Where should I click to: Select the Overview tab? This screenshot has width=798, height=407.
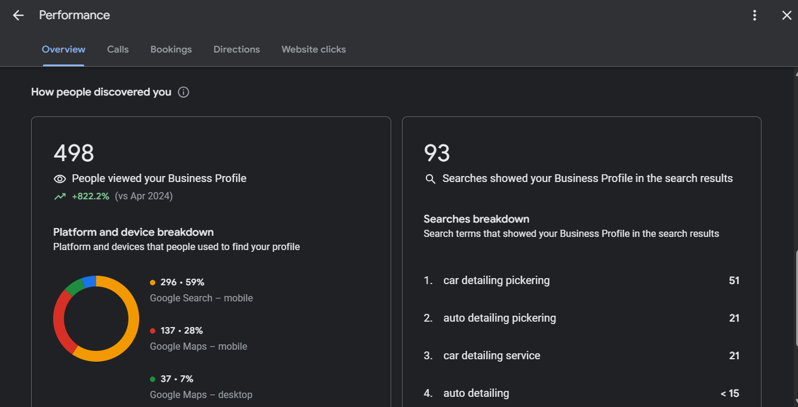click(x=63, y=49)
